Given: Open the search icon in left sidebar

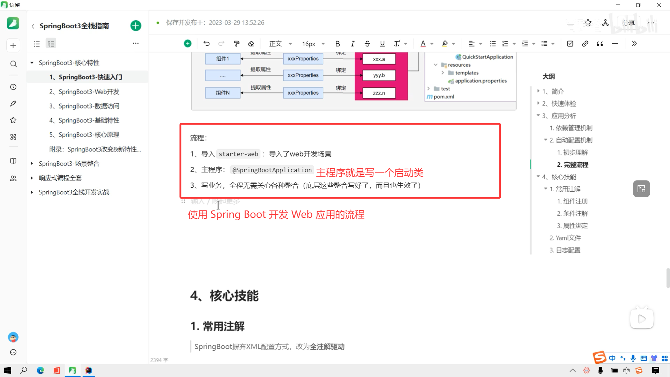Looking at the screenshot, I should (13, 64).
